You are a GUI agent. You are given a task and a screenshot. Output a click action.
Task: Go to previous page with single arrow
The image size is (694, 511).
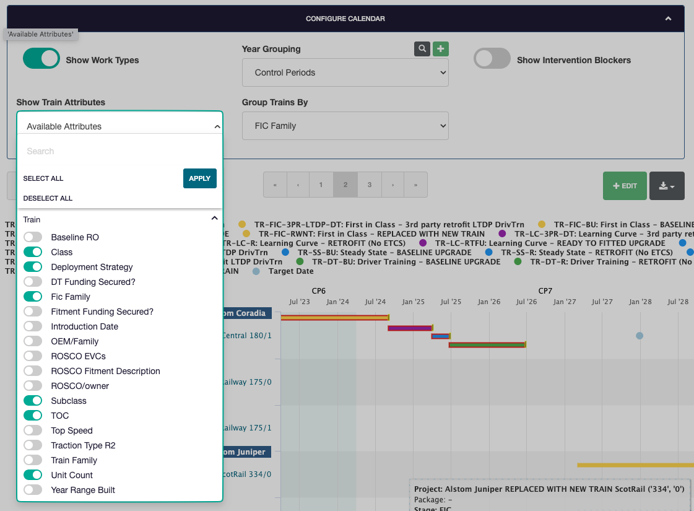click(x=298, y=185)
